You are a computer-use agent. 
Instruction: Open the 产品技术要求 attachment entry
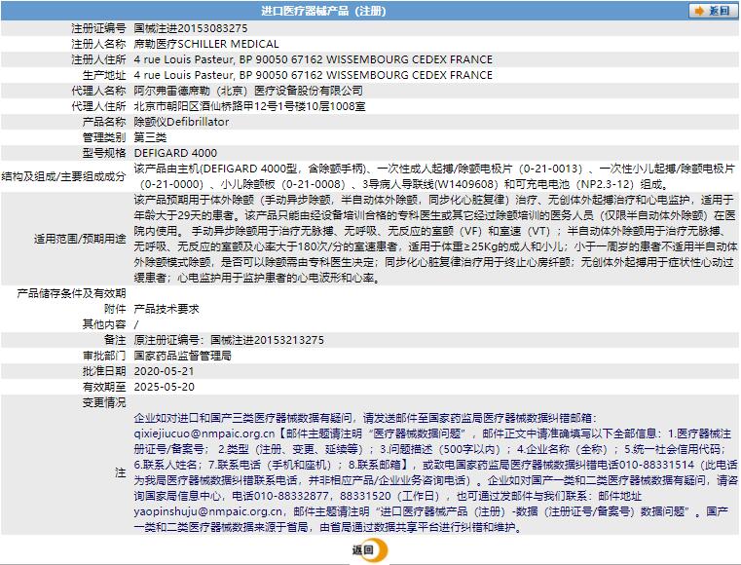pos(166,308)
